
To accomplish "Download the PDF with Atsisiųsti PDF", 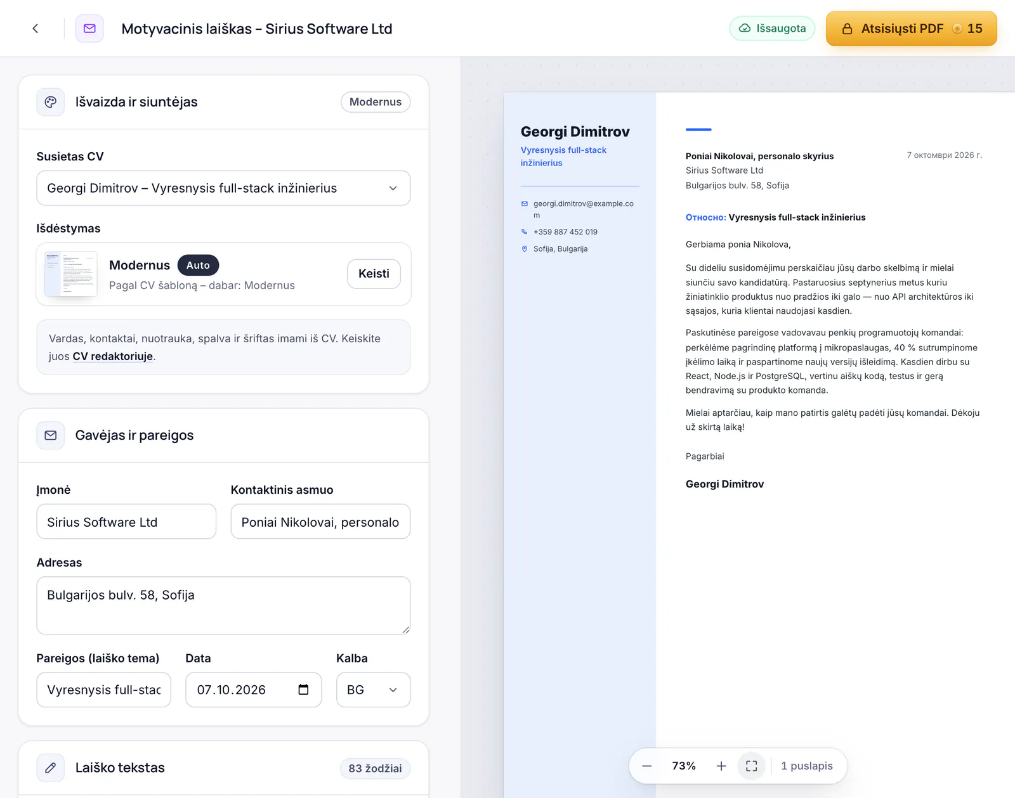I will pos(911,29).
